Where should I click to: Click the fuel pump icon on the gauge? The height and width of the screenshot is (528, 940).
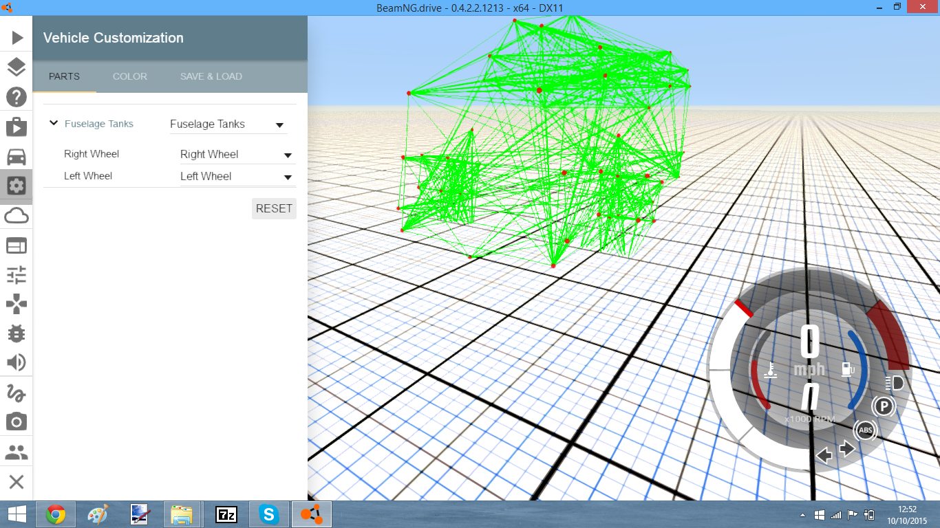click(x=848, y=369)
